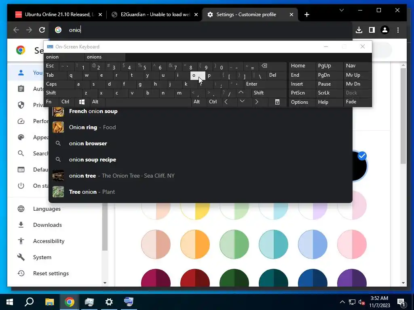Toggle left Ctrl key on keyboard
414x310 pixels.
[67, 102]
